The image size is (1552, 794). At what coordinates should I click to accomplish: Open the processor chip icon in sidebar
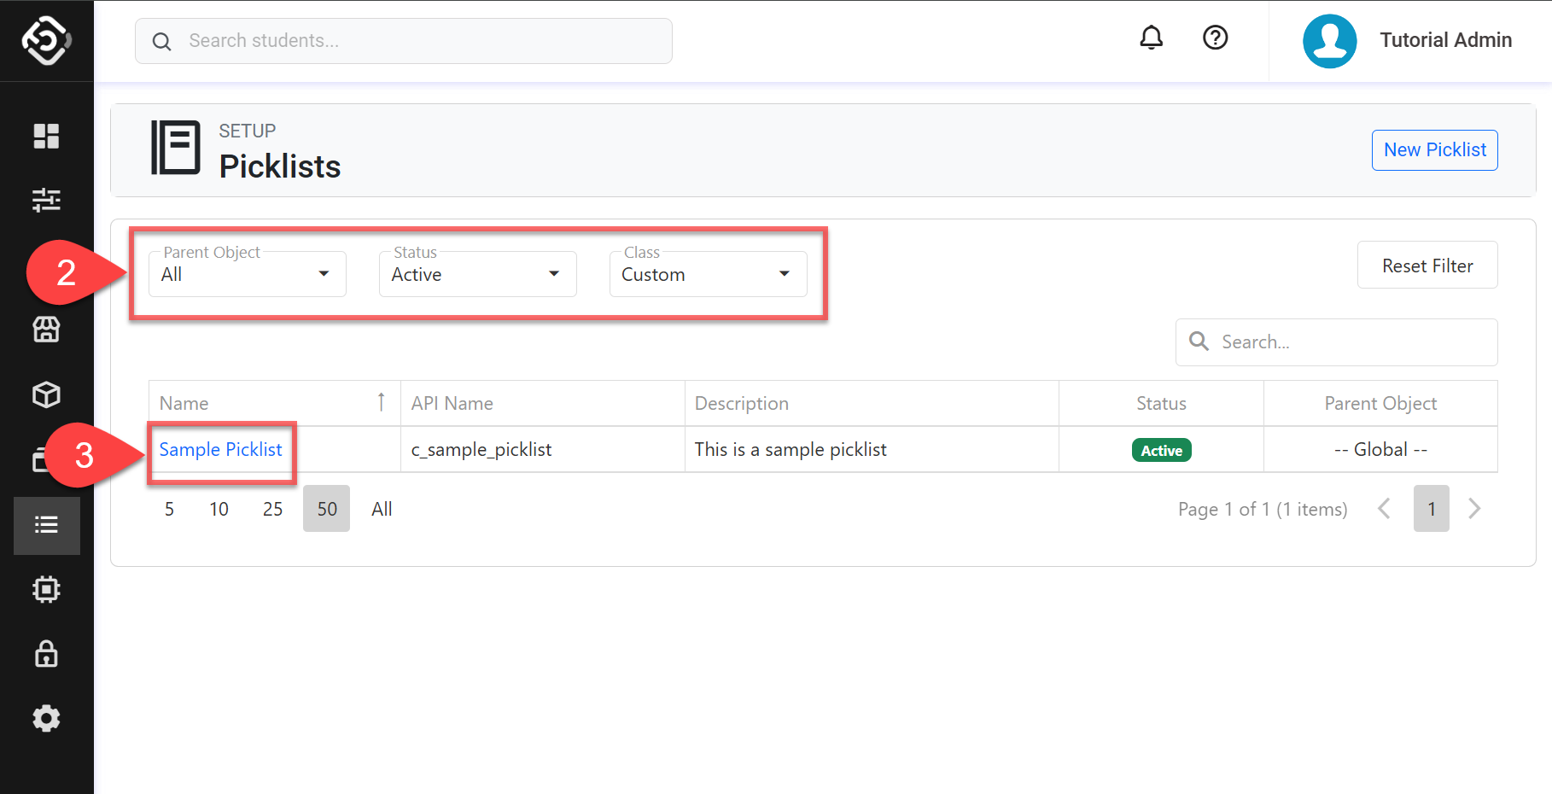click(x=46, y=590)
